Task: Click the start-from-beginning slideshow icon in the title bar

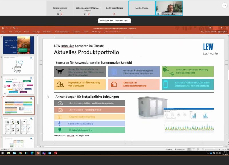Action: (14, 28)
